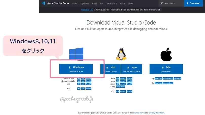Open the Docs menu item
The width and height of the screenshot is (205, 115).
75,3
